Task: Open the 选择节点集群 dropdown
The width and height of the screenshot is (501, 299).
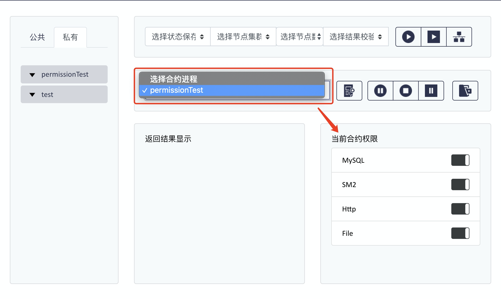Action: (x=243, y=37)
